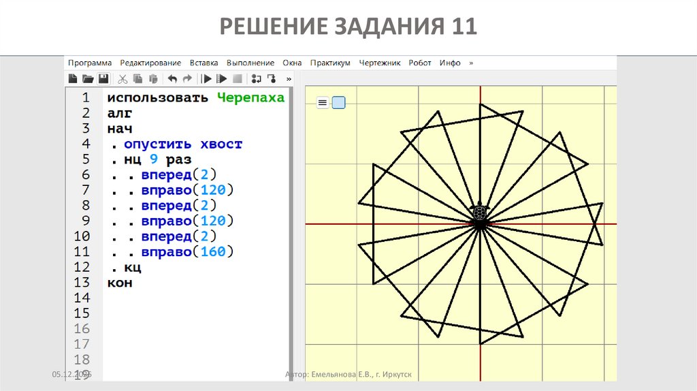Click the алг keyword on line 2
Screen dimensions: 697x391
click(x=120, y=114)
